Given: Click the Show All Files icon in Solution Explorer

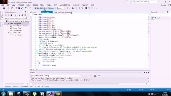Looking at the screenshot, I should click(x=25, y=15).
